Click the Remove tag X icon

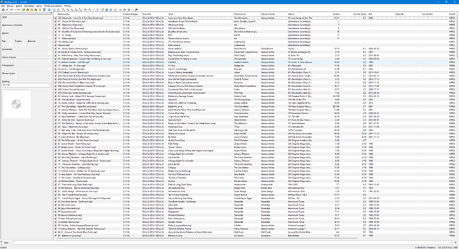coord(7,10)
